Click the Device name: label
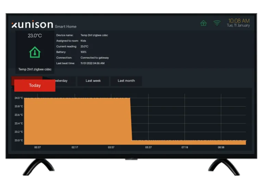 pos(65,35)
